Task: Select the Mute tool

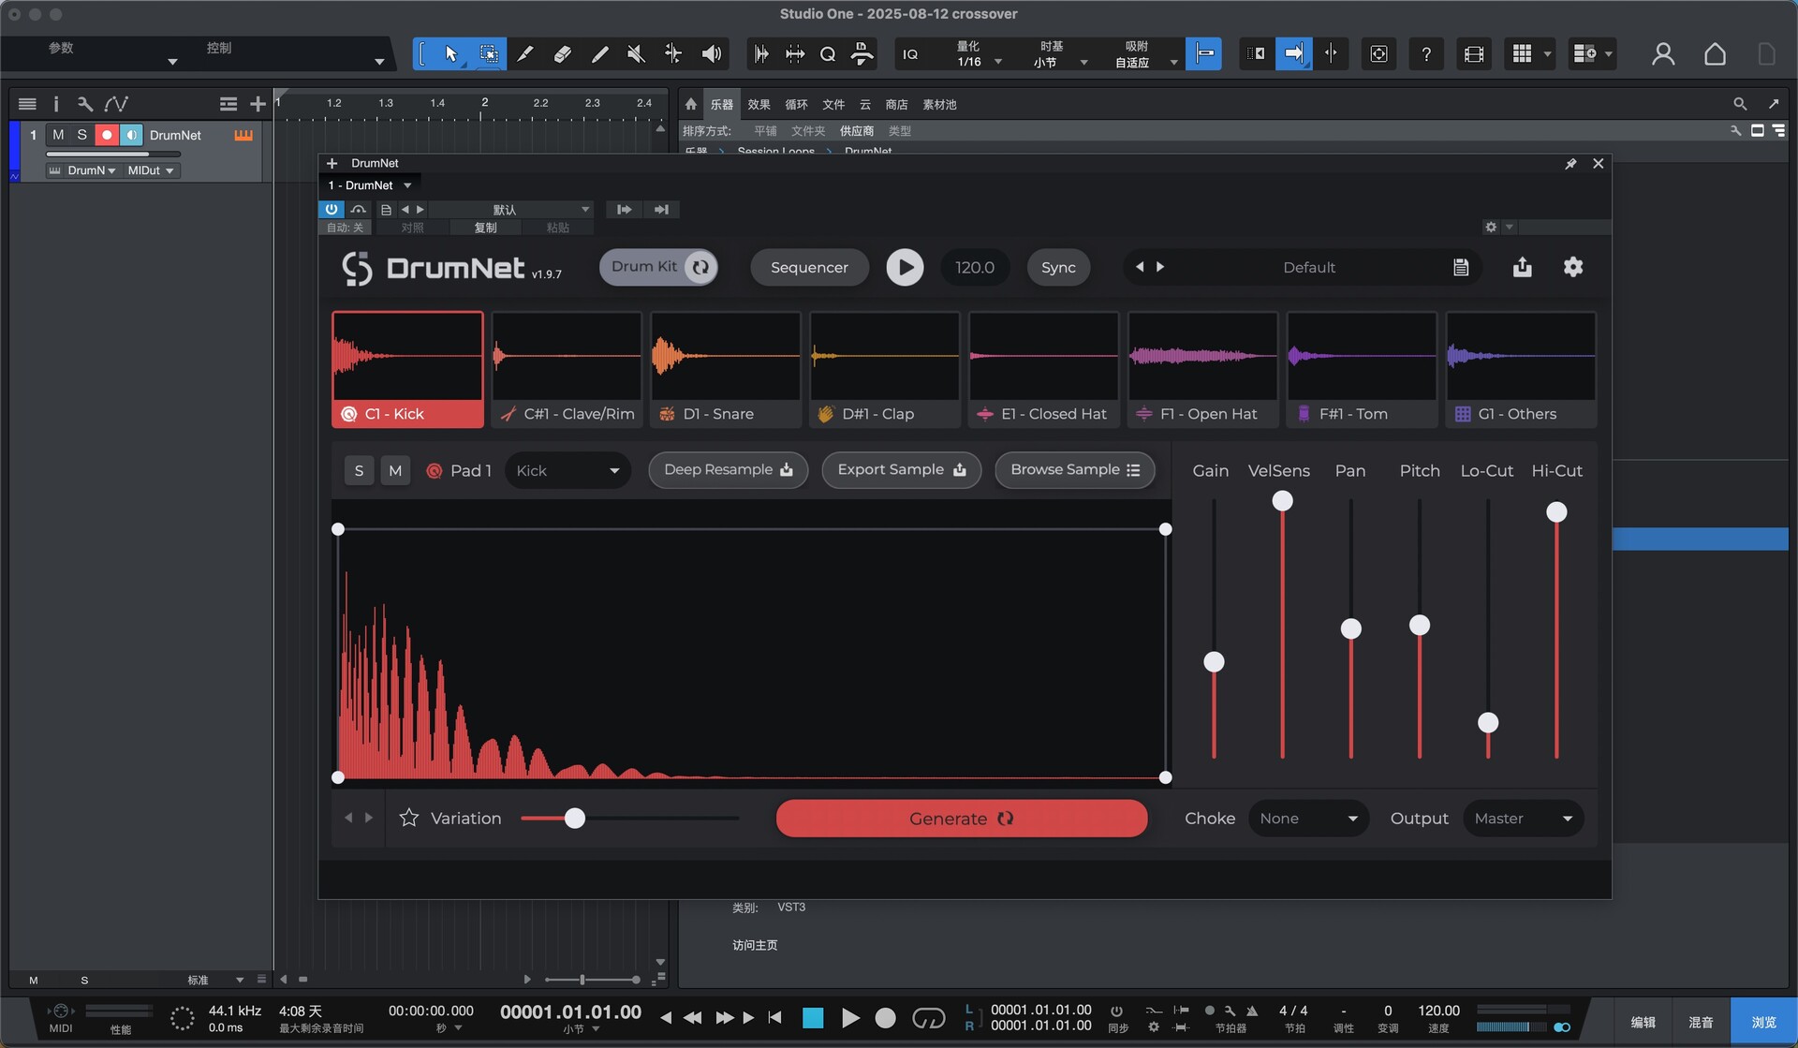Action: 636,54
